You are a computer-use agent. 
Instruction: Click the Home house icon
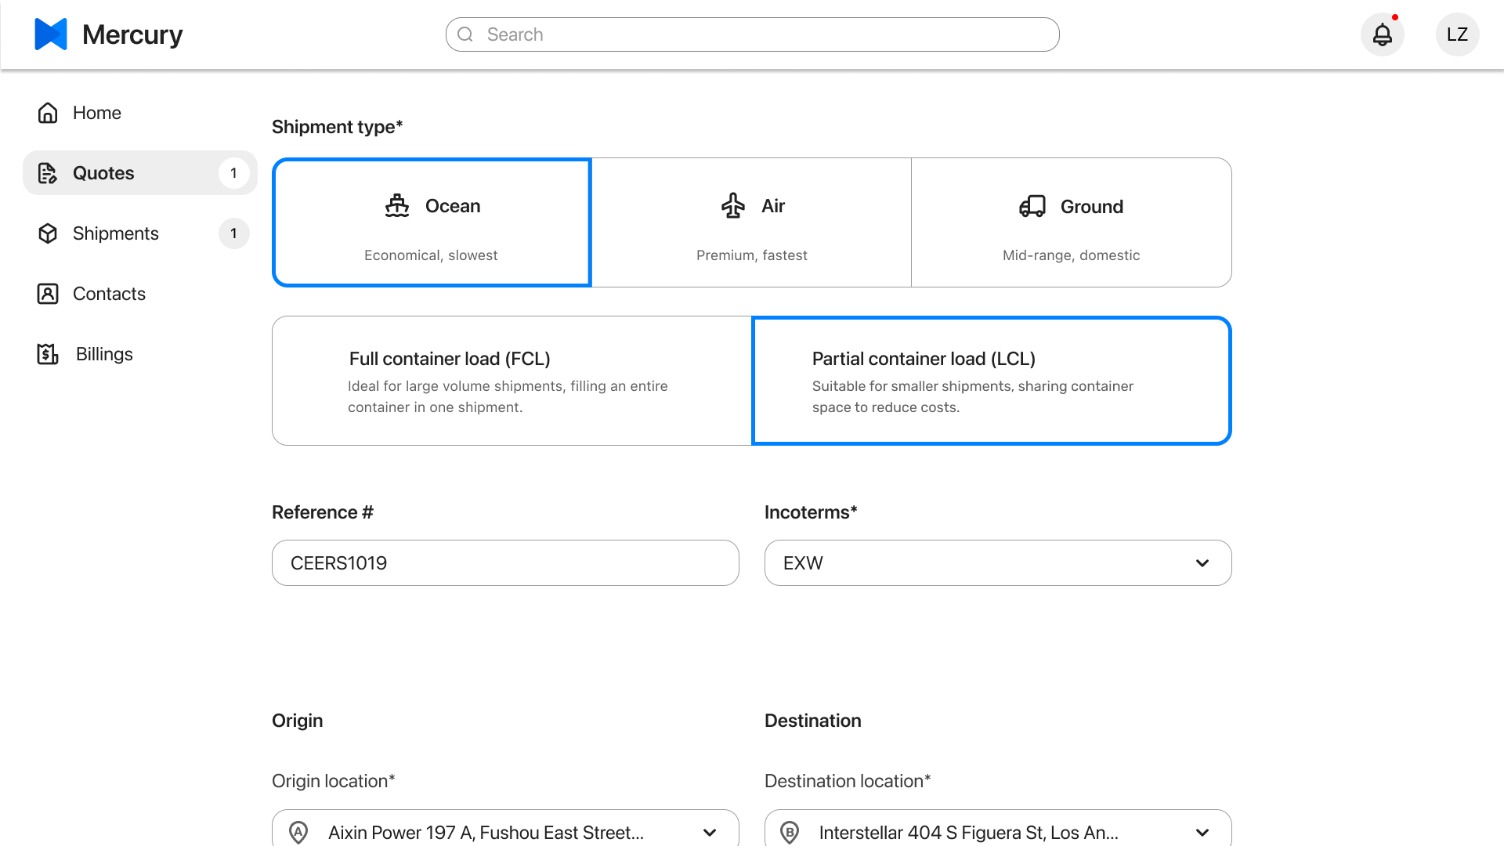[48, 113]
